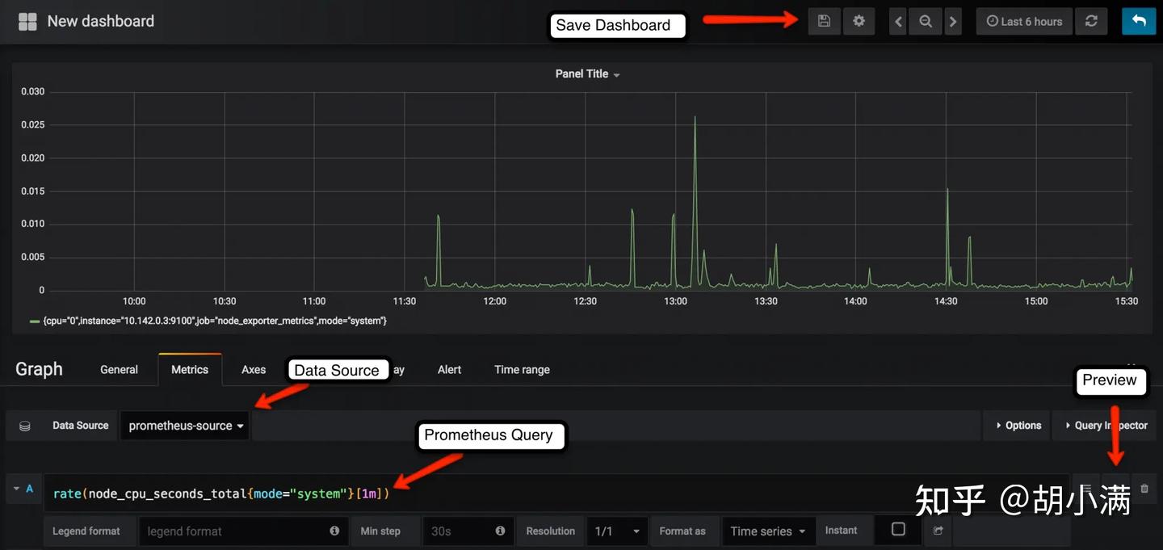Click the Graph panel type heading
Image resolution: width=1163 pixels, height=550 pixels.
click(39, 369)
